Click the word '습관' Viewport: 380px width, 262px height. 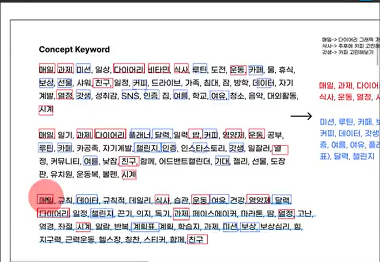(x=181, y=200)
